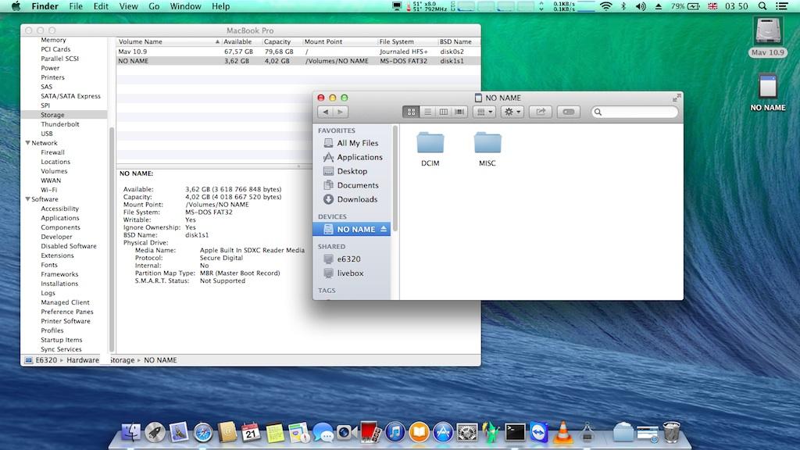
Task: Open the Arrange items dropdown
Action: pyautogui.click(x=485, y=112)
